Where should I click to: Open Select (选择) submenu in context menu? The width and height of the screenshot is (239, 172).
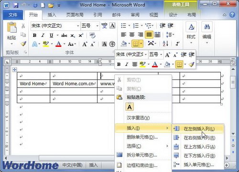(x=143, y=146)
